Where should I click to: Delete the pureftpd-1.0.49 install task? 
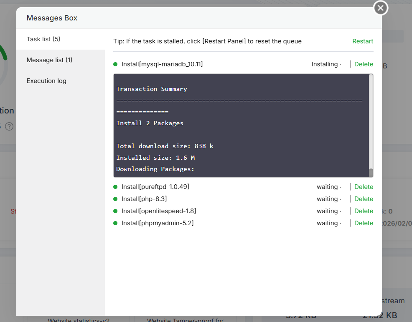[x=364, y=187]
